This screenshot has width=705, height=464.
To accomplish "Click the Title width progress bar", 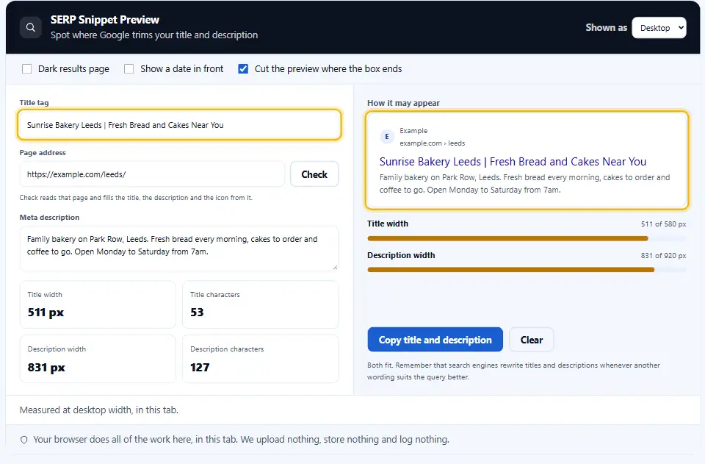I will tap(527, 238).
